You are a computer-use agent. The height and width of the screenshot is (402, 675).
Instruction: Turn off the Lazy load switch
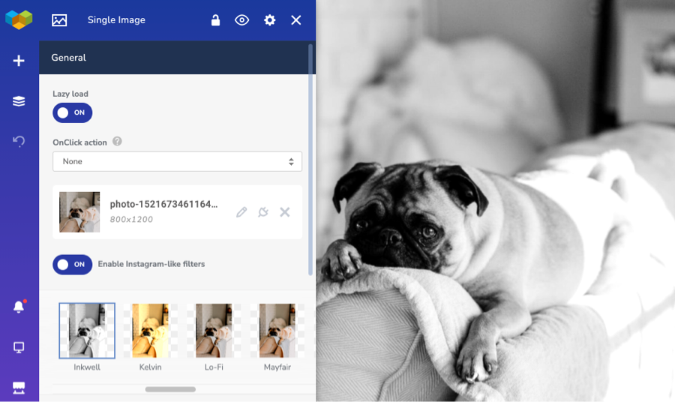(x=72, y=112)
